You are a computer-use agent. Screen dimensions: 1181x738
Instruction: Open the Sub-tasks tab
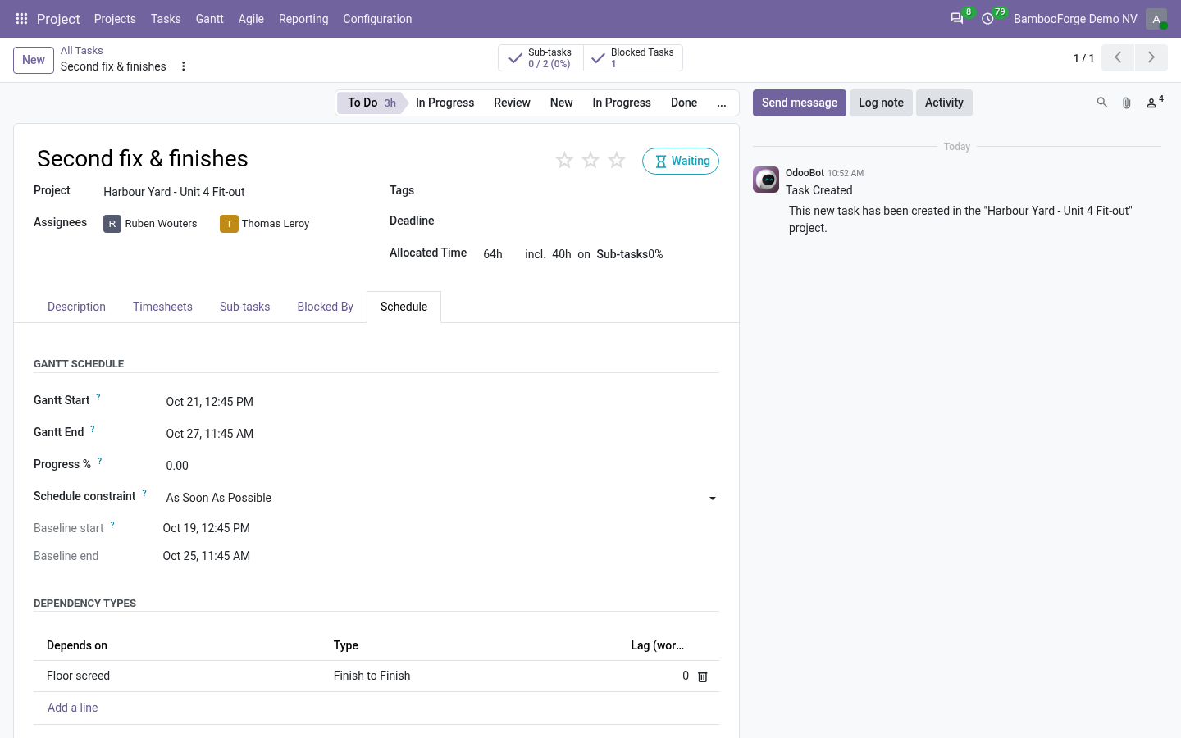[245, 307]
